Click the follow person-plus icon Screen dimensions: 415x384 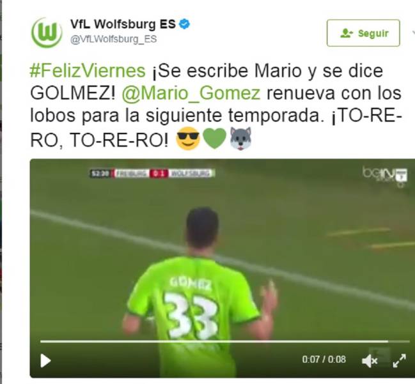pos(347,33)
